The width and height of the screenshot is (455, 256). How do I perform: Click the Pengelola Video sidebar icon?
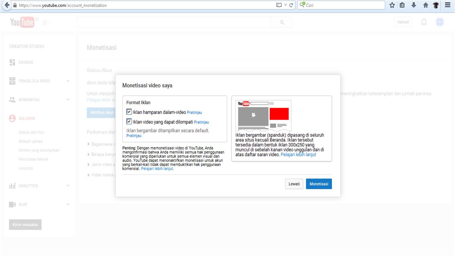[x=12, y=81]
